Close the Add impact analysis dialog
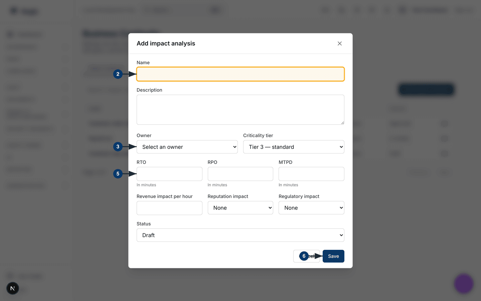This screenshot has height=301, width=481. (x=340, y=43)
